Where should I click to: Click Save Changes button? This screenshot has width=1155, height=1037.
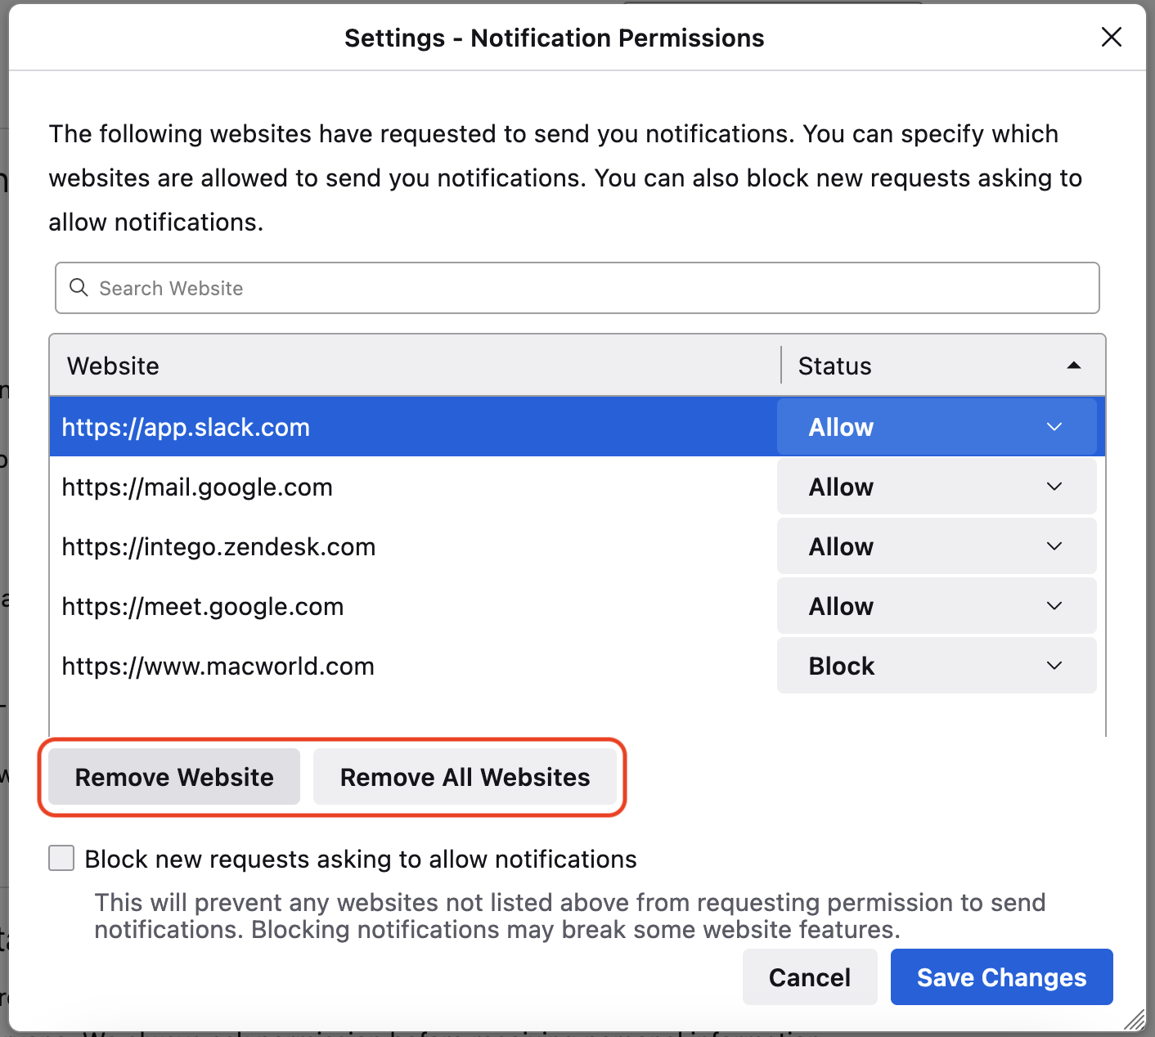(x=1001, y=977)
